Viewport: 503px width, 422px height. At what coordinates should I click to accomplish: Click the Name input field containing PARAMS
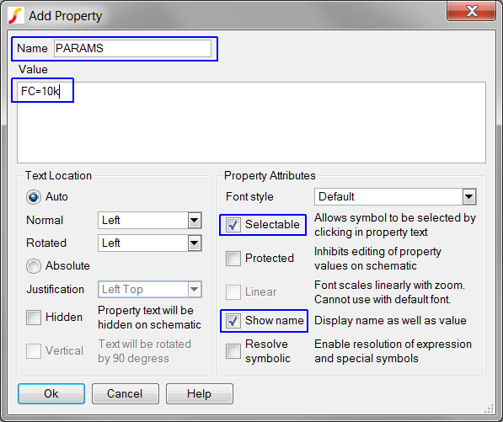[132, 48]
